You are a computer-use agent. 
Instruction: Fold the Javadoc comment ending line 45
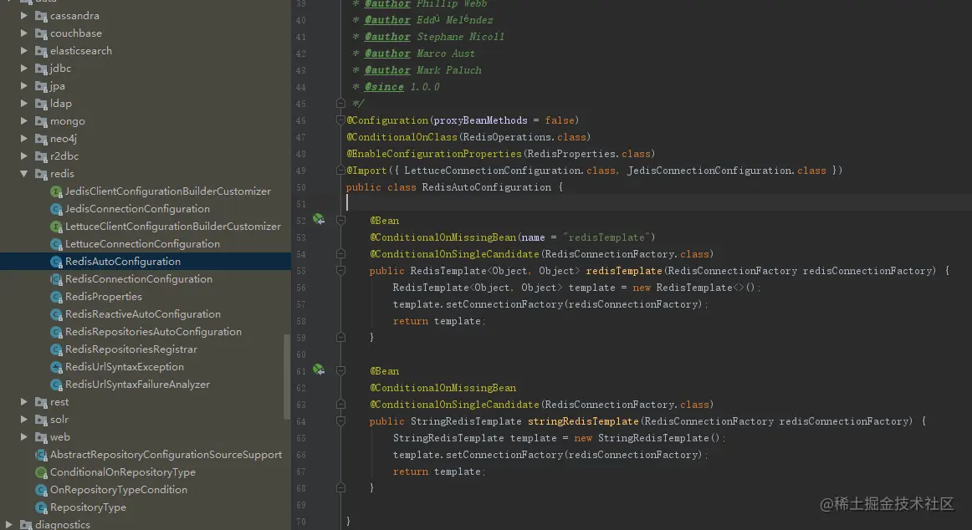tap(340, 103)
